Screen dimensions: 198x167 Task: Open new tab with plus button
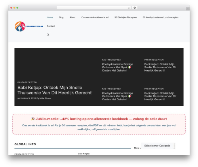click(x=188, y=9)
